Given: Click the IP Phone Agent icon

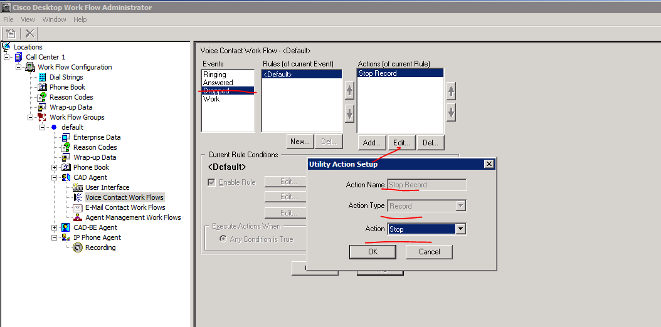Looking at the screenshot, I should point(66,238).
